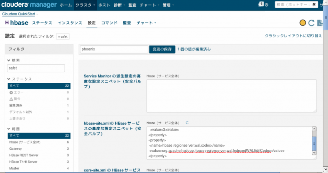
Task: Select 範囲 すべて filter with 22
Action: point(39,135)
